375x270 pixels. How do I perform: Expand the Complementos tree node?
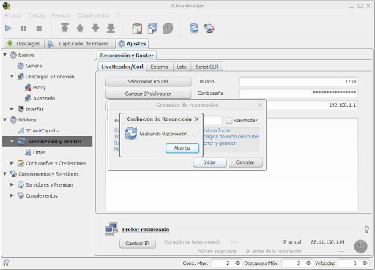tap(12, 195)
